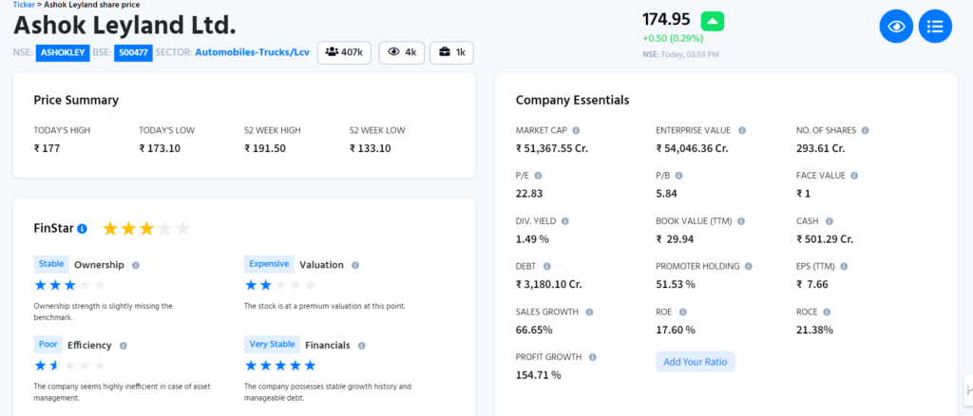Click the No. of Shares info icon

[x=865, y=131]
